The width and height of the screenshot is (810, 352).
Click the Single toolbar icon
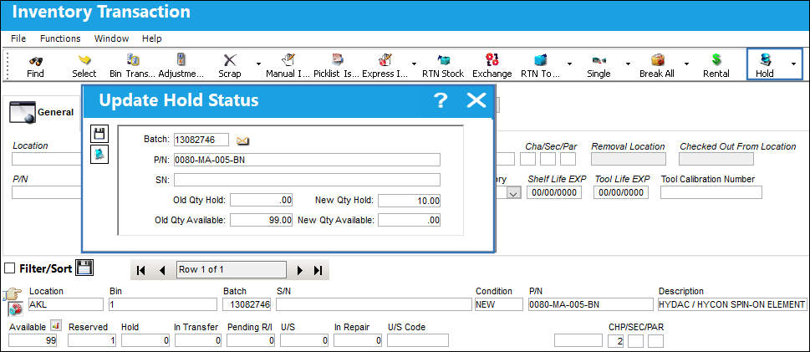pos(599,60)
